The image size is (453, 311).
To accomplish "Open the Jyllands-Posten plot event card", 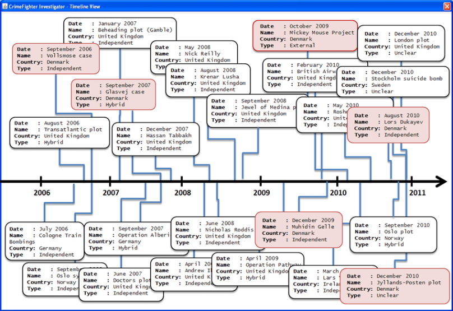I will pyautogui.click(x=395, y=286).
